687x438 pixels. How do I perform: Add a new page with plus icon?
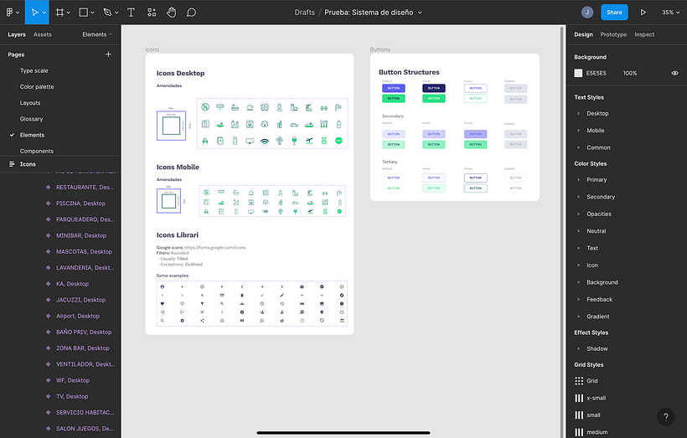tap(108, 54)
